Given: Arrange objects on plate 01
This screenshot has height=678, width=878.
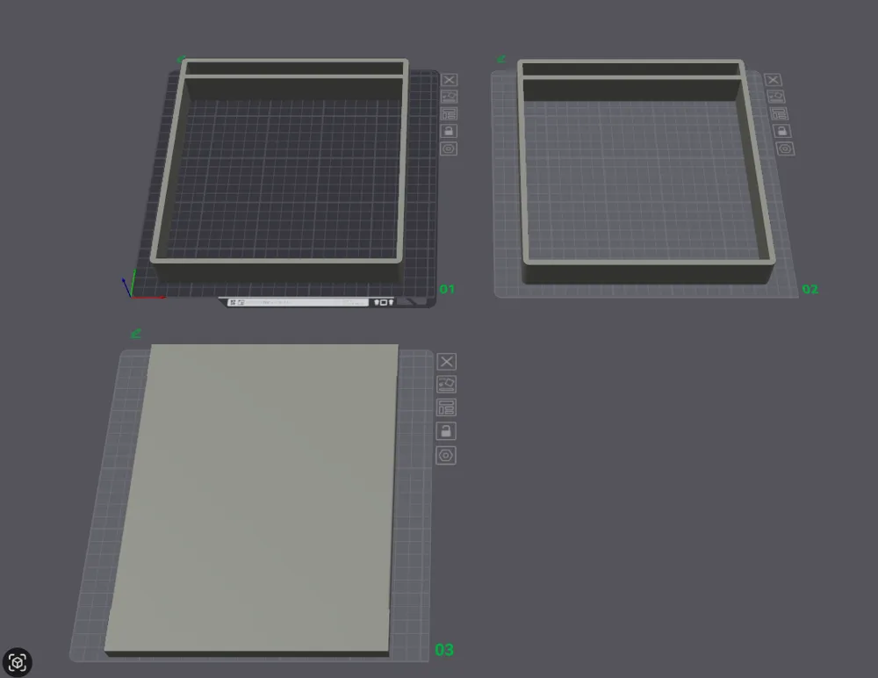Looking at the screenshot, I should click(449, 114).
